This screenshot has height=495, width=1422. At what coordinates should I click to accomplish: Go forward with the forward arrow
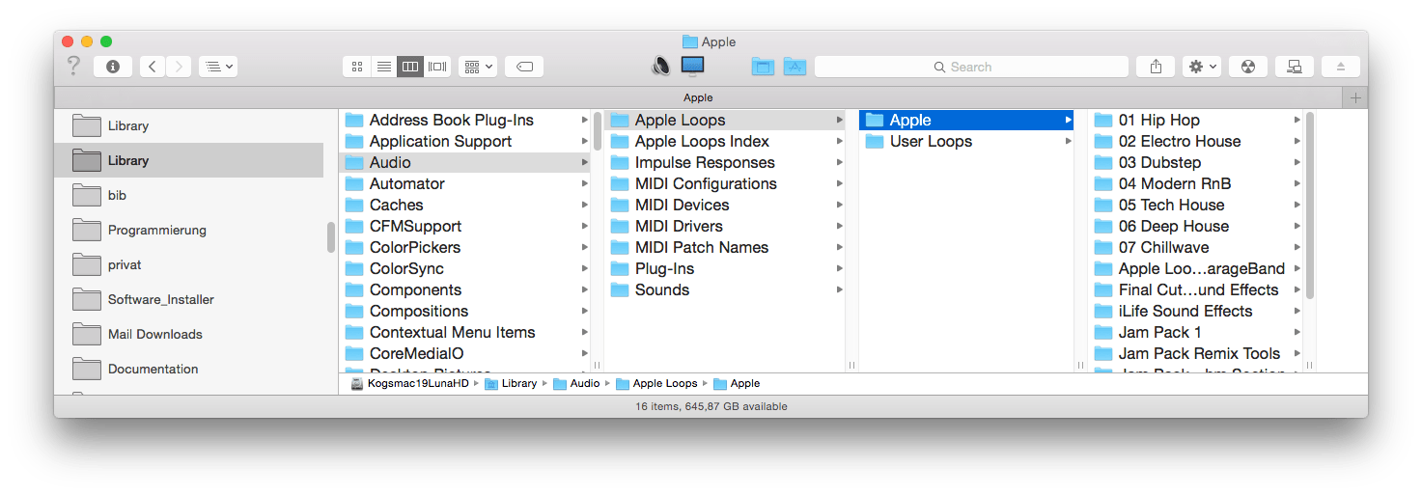[179, 67]
